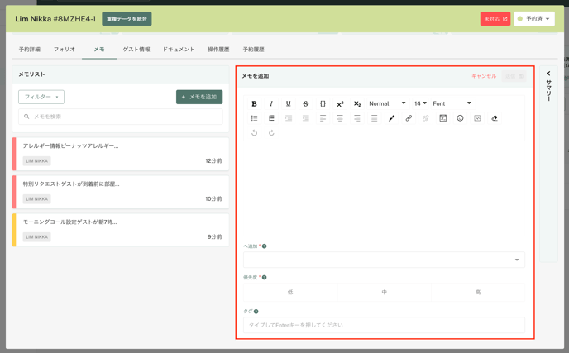Toggle bold formatting in memo editor
The height and width of the screenshot is (353, 569).
[x=254, y=104]
